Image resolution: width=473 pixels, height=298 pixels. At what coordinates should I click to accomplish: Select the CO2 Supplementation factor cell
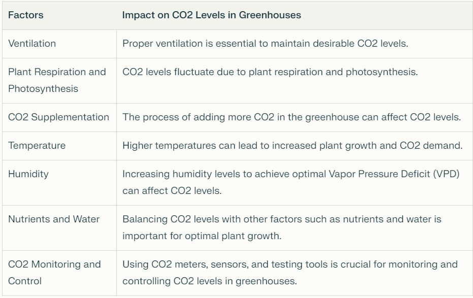(x=58, y=117)
